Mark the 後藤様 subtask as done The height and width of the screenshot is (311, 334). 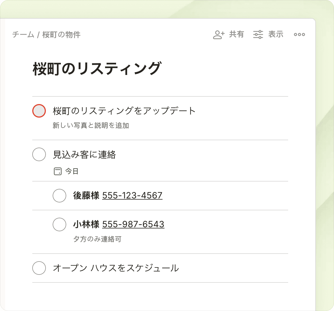coord(59,196)
